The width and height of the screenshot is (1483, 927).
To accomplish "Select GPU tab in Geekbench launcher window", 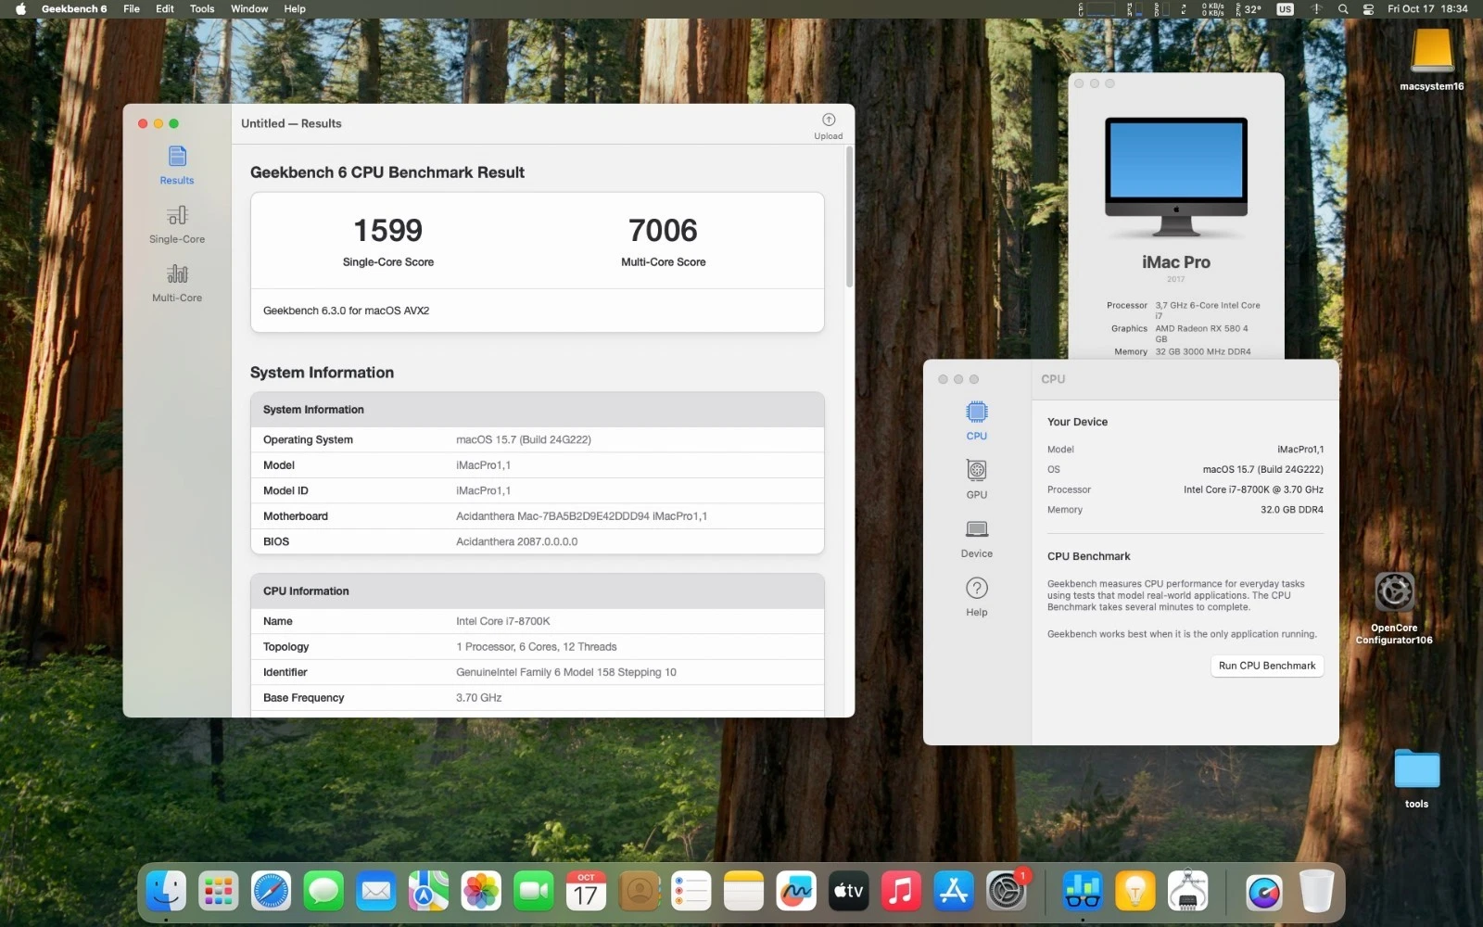I will (977, 478).
